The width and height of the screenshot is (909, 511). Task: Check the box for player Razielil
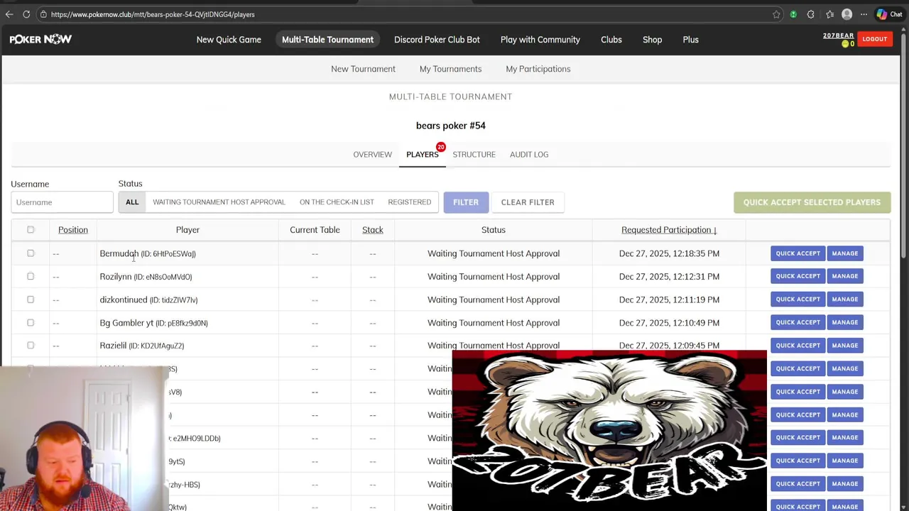click(x=31, y=346)
